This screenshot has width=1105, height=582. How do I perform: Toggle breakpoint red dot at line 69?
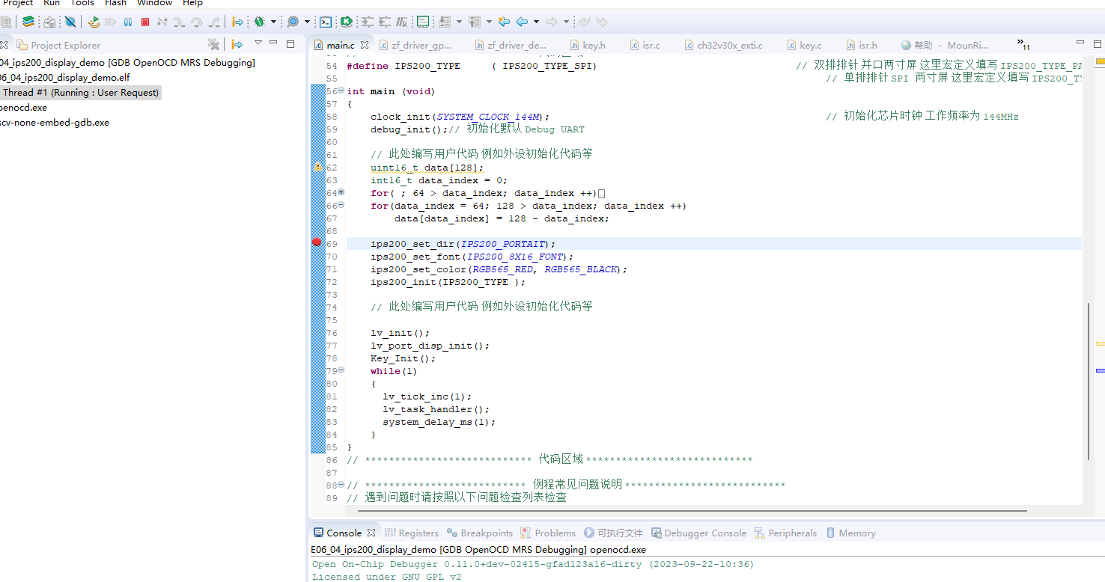317,242
